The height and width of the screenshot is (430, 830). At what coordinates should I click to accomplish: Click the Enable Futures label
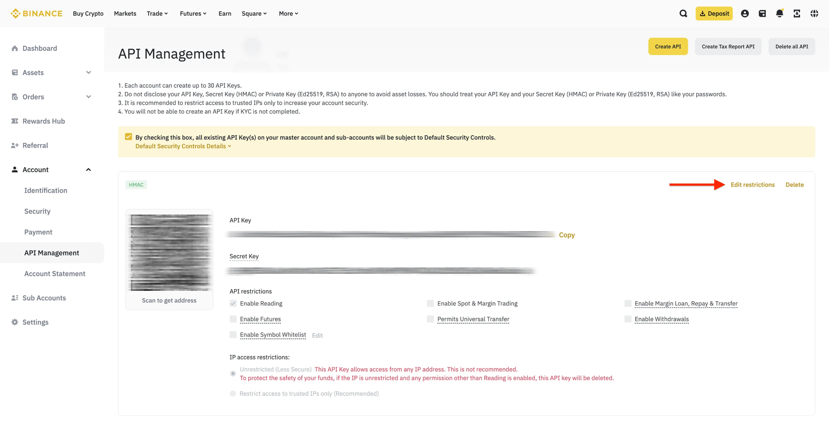point(260,319)
